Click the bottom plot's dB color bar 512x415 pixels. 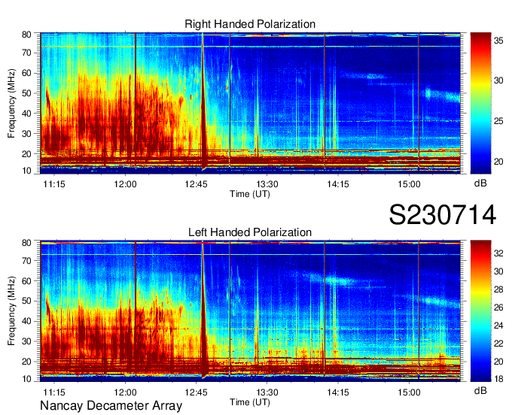480,310
